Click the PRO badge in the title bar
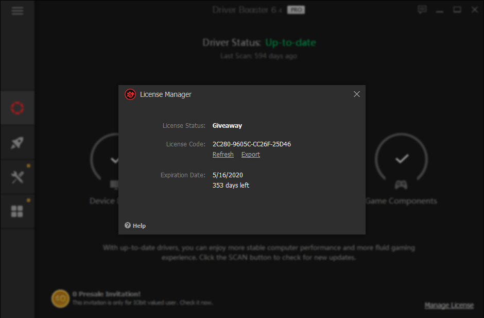The height and width of the screenshot is (318, 484). click(296, 10)
